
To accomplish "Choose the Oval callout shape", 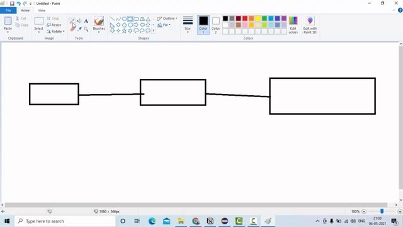I will click(x=142, y=31).
